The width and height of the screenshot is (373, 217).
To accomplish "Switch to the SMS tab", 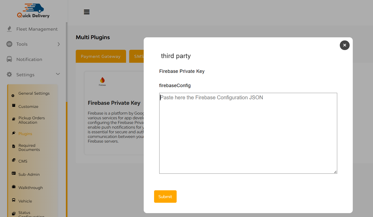I will point(137,56).
